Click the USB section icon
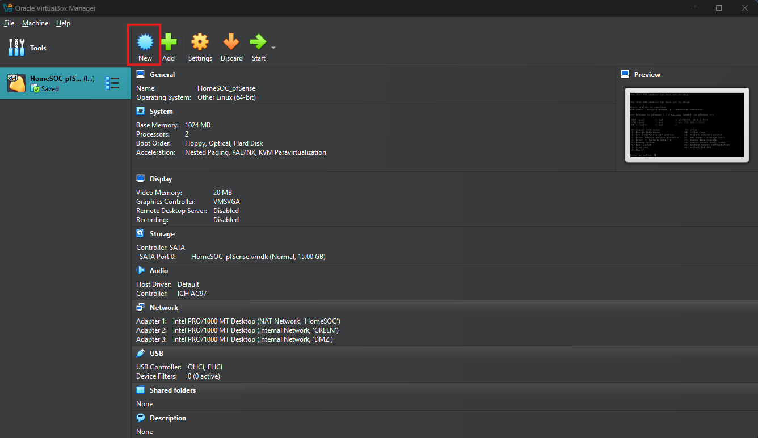This screenshot has width=758, height=438. click(141, 353)
